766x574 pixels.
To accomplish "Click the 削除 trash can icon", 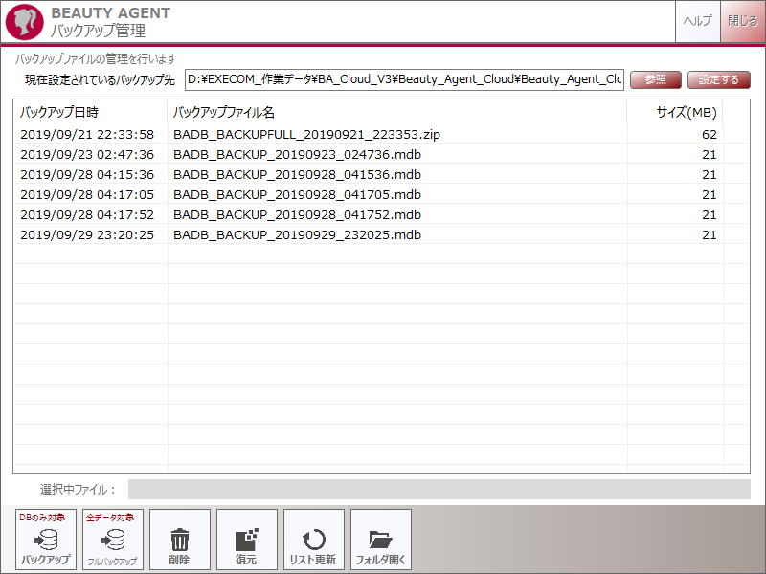I will (179, 541).
